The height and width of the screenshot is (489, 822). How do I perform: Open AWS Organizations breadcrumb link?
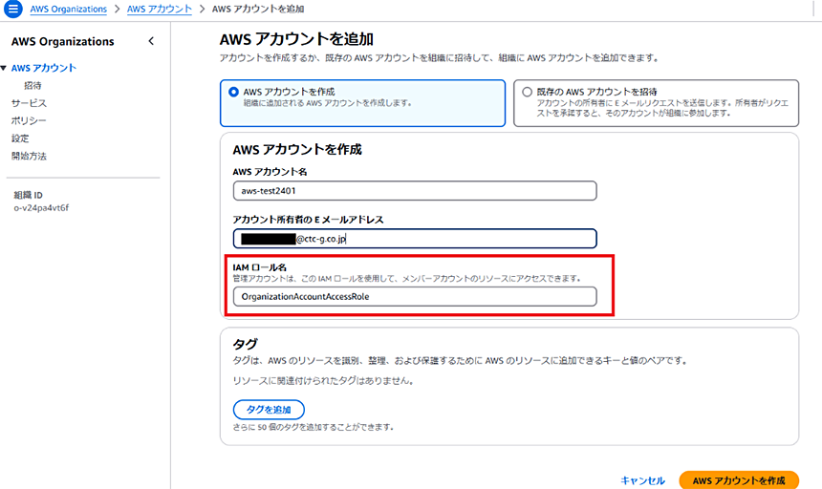coord(68,9)
